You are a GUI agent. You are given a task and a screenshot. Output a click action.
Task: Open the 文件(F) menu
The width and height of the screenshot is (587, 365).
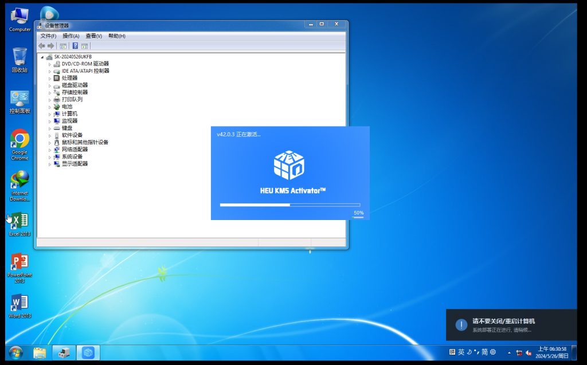48,36
